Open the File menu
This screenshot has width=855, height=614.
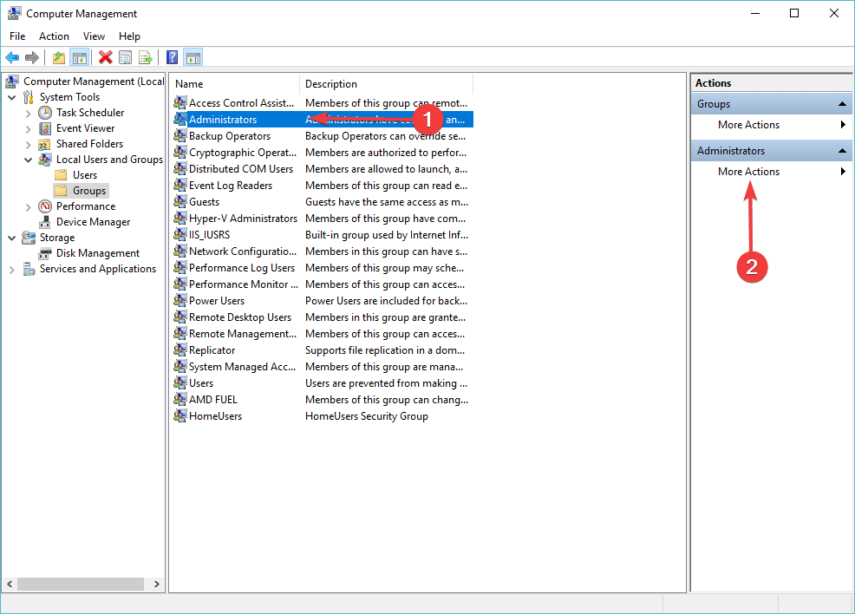click(17, 36)
